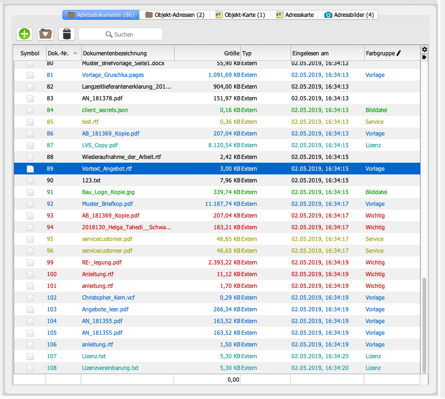The height and width of the screenshot is (399, 445).
Task: Click the green plus add document button
Action: 24,34
